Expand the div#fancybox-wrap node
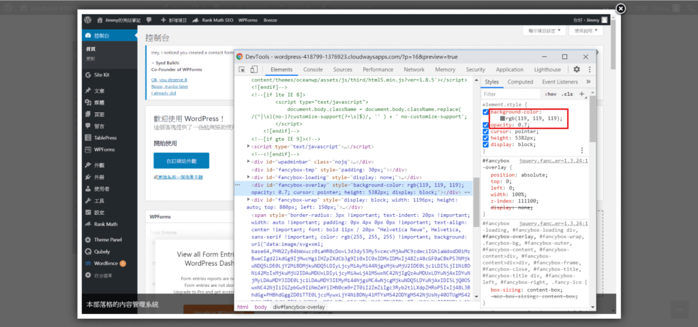Image resolution: width=698 pixels, height=327 pixels. click(x=248, y=200)
